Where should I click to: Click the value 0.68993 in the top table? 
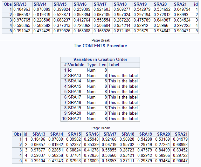tap(181, 15)
